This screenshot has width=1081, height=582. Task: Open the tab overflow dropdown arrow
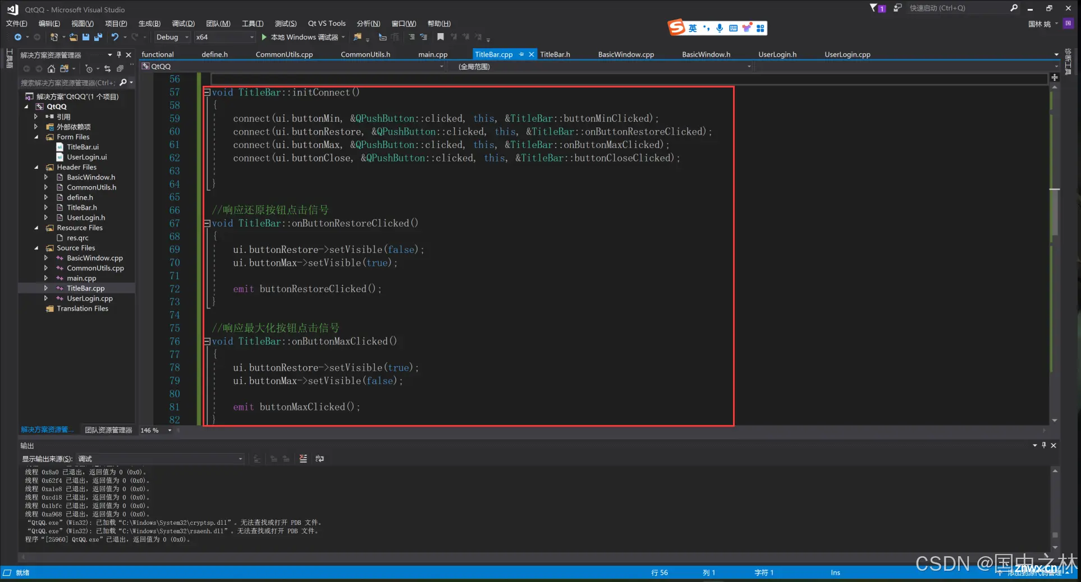[1056, 54]
